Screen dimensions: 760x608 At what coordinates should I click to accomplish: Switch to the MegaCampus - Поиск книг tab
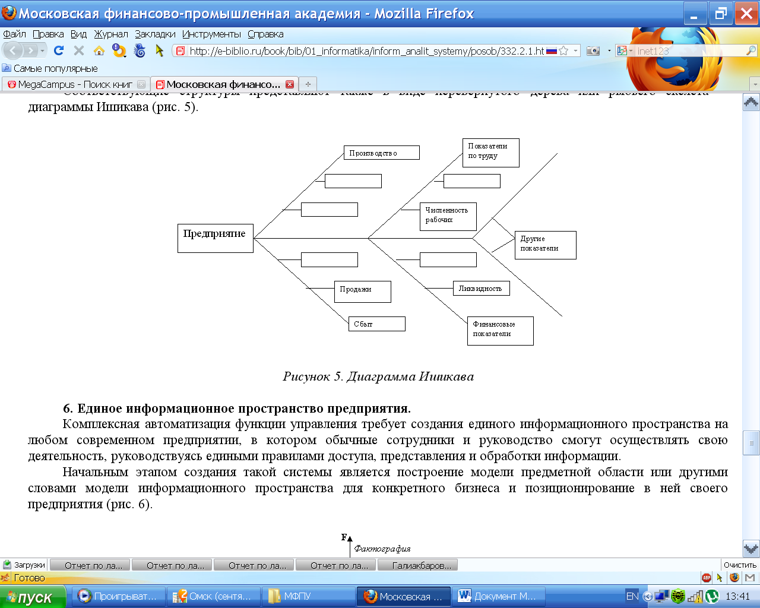pyautogui.click(x=75, y=84)
